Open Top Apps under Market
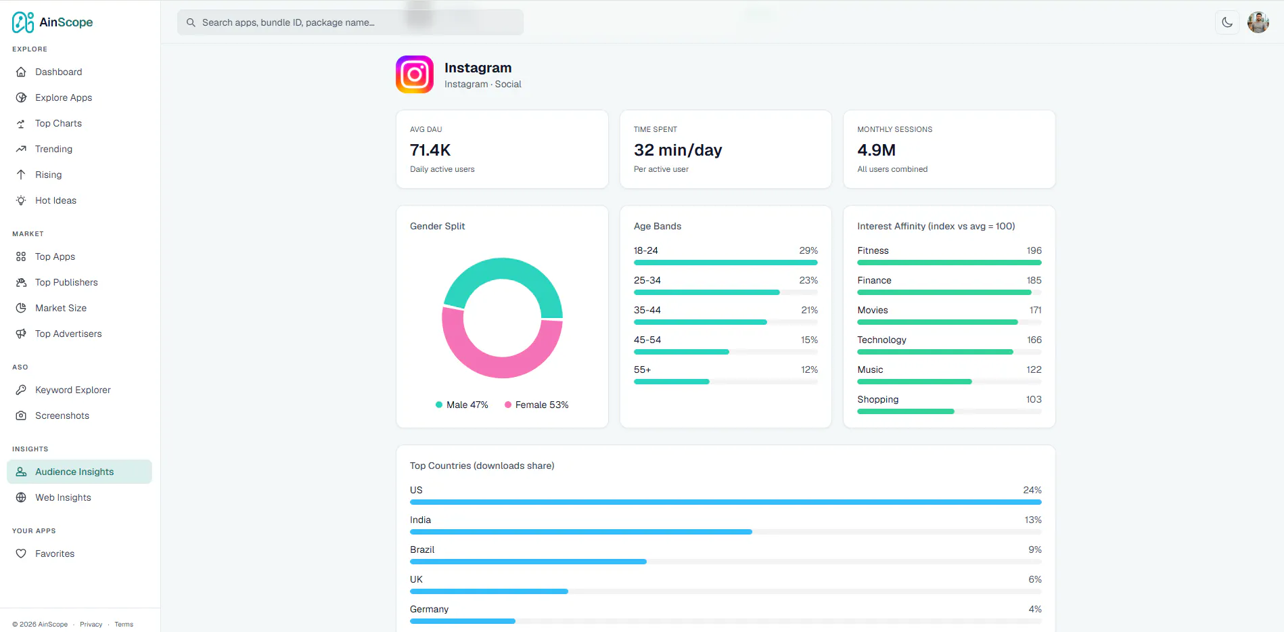This screenshot has width=1284, height=632. tap(80, 256)
